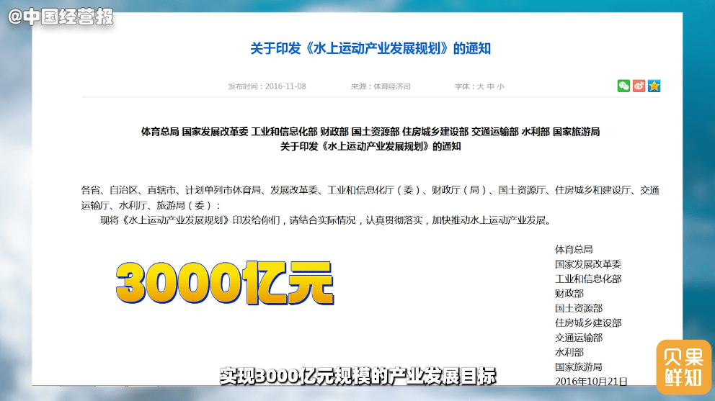
Task: Click the blue page title about 水上运动产业发展规划
Action: coord(370,49)
